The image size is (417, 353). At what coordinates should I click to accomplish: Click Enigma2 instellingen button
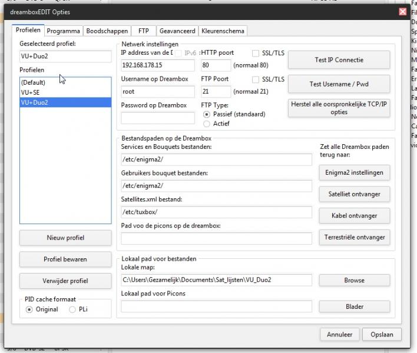354,172
